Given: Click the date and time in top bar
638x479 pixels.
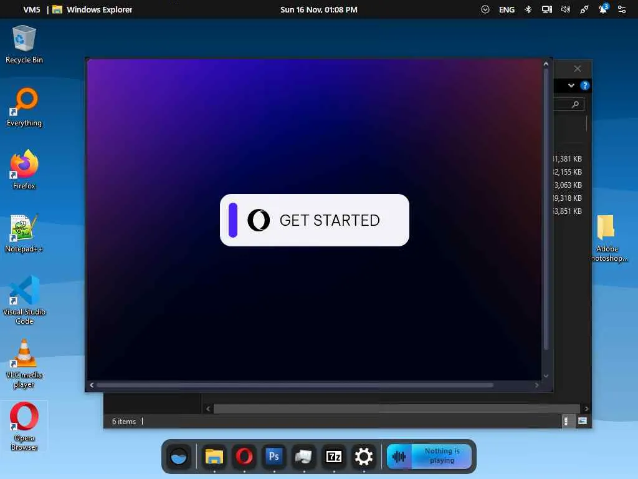Looking at the screenshot, I should pyautogui.click(x=318, y=9).
